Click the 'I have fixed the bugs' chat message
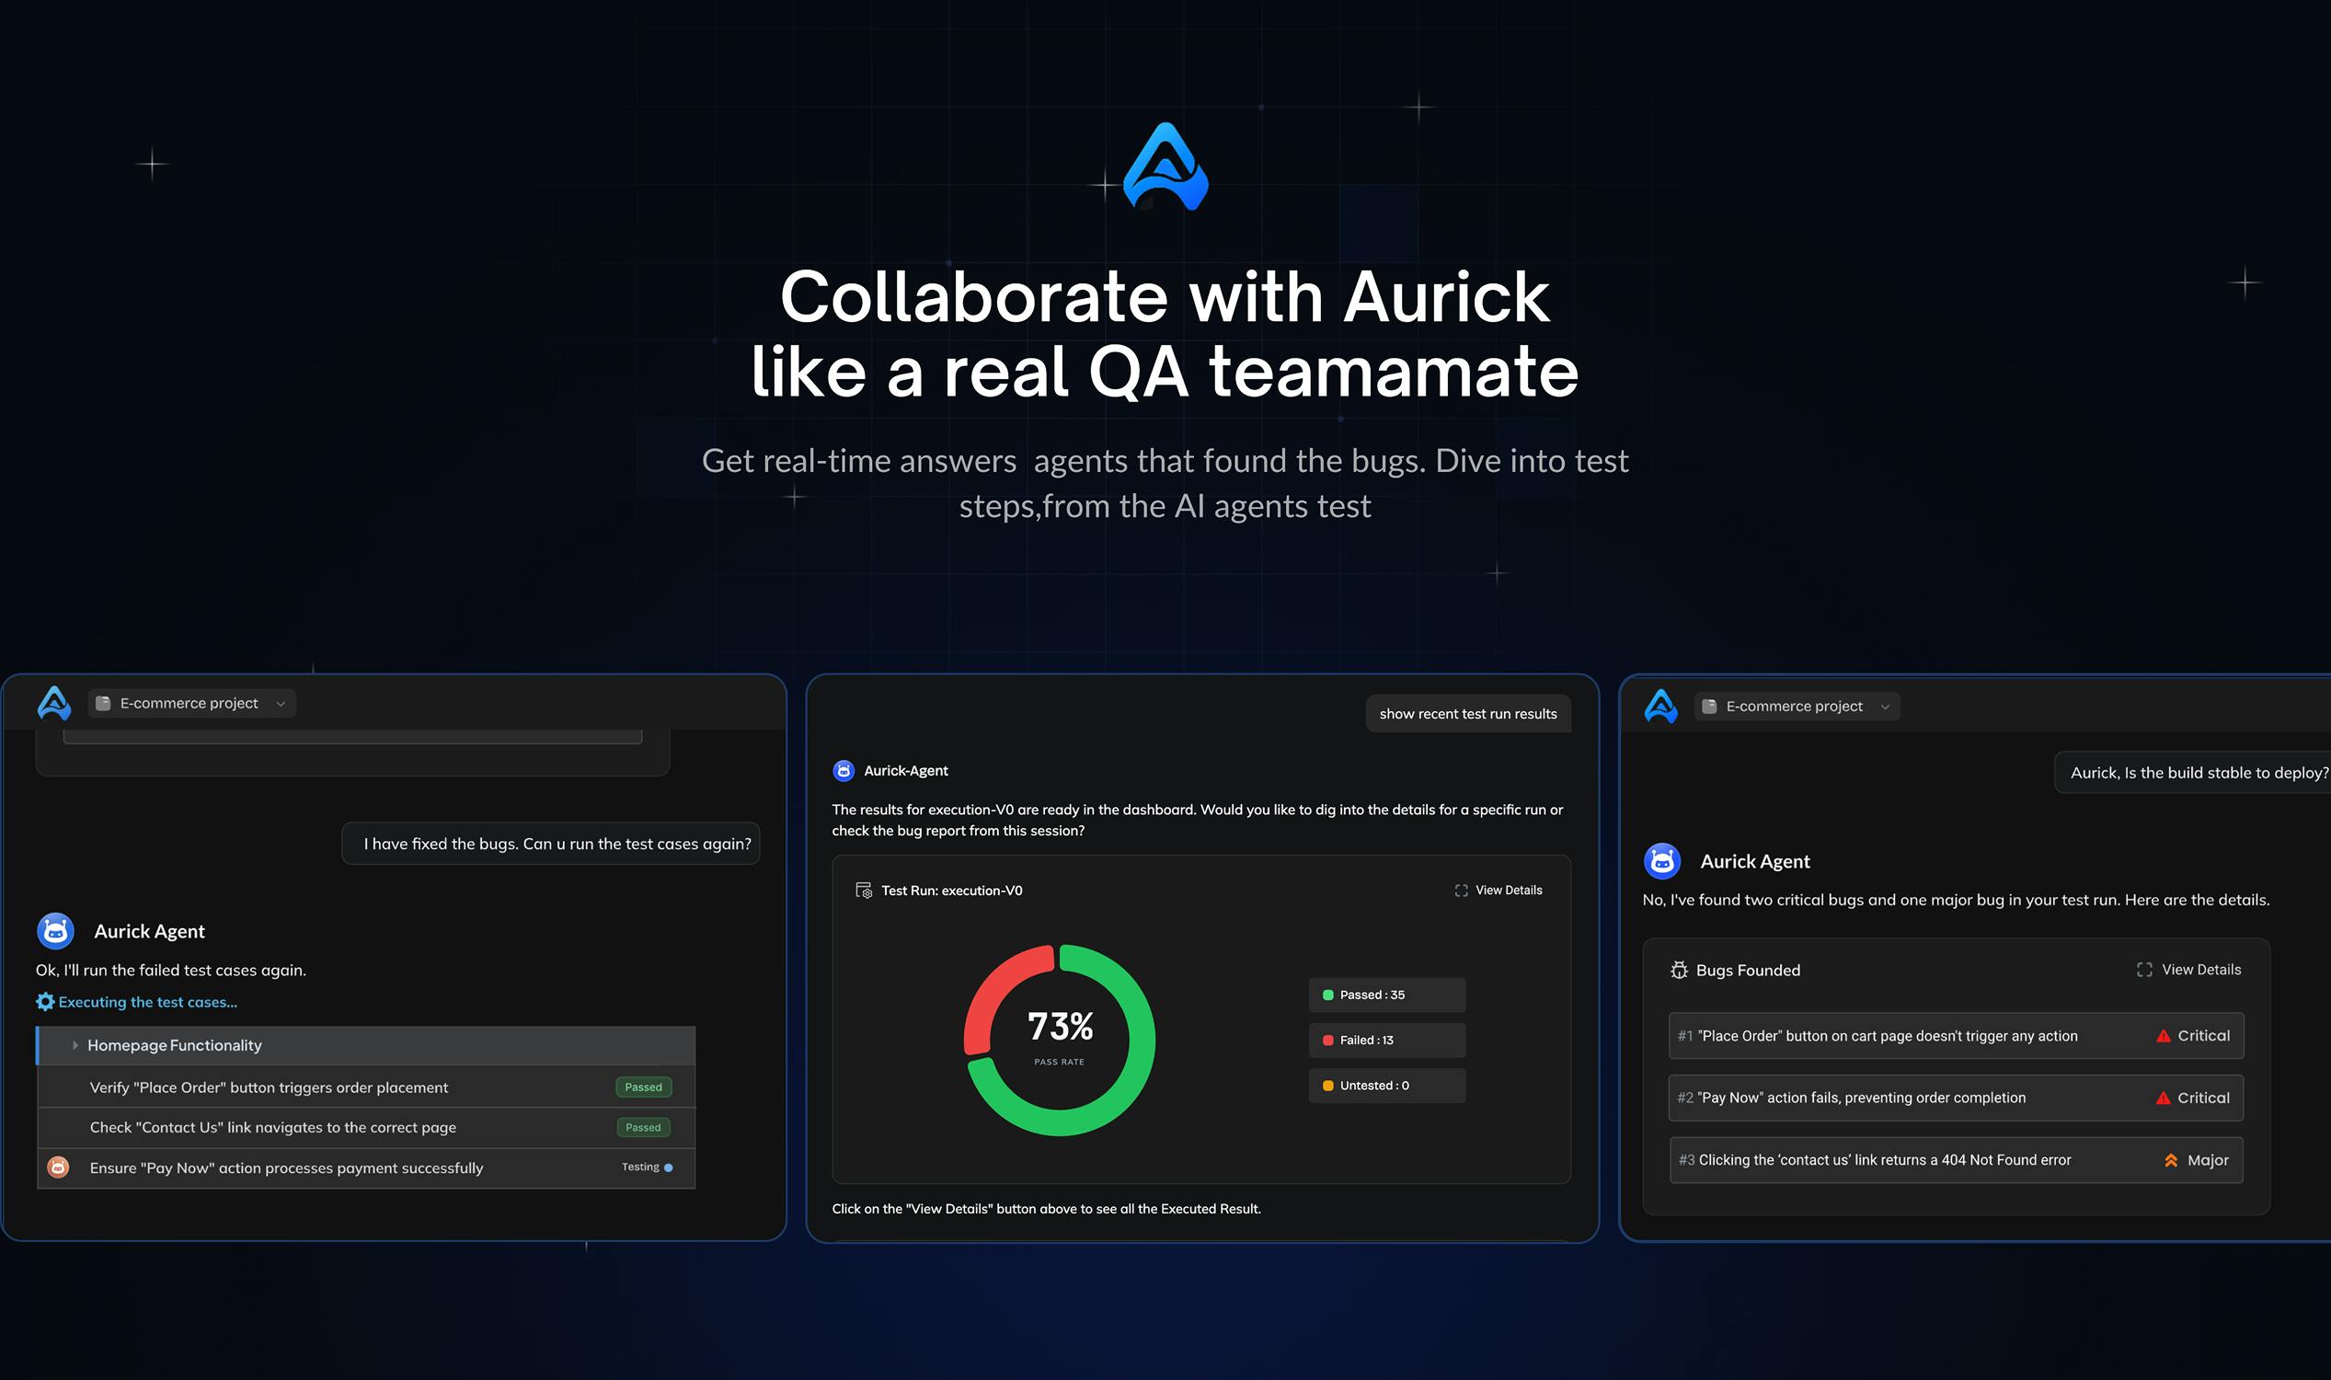Viewport: 2331px width, 1380px height. (x=550, y=844)
